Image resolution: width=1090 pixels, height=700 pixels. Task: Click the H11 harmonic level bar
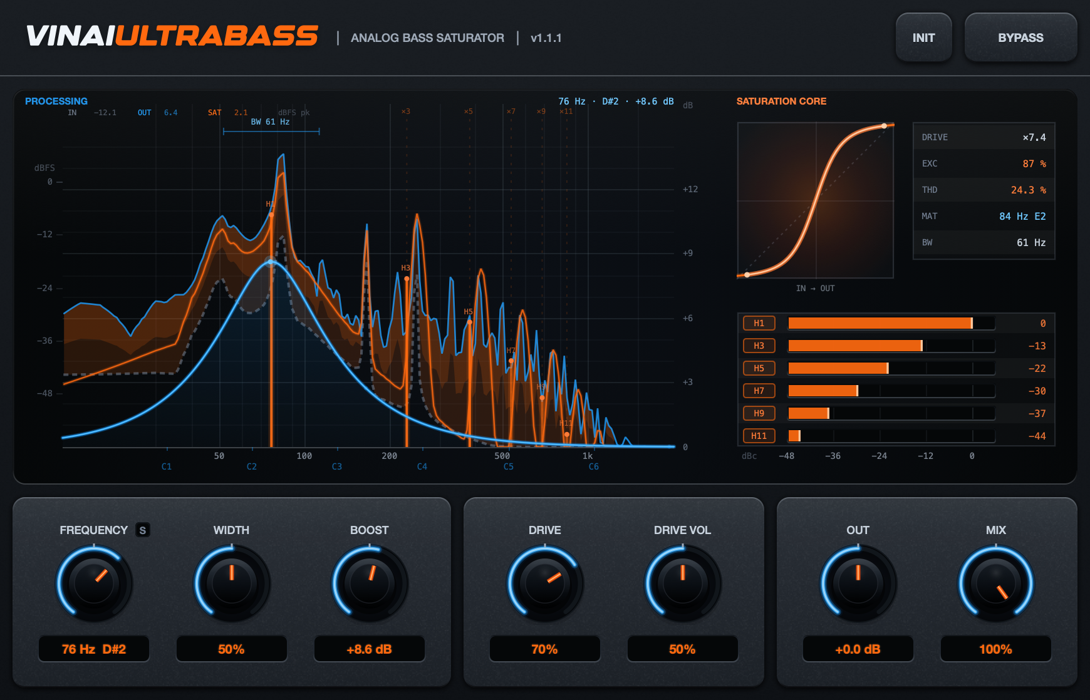tap(891, 436)
